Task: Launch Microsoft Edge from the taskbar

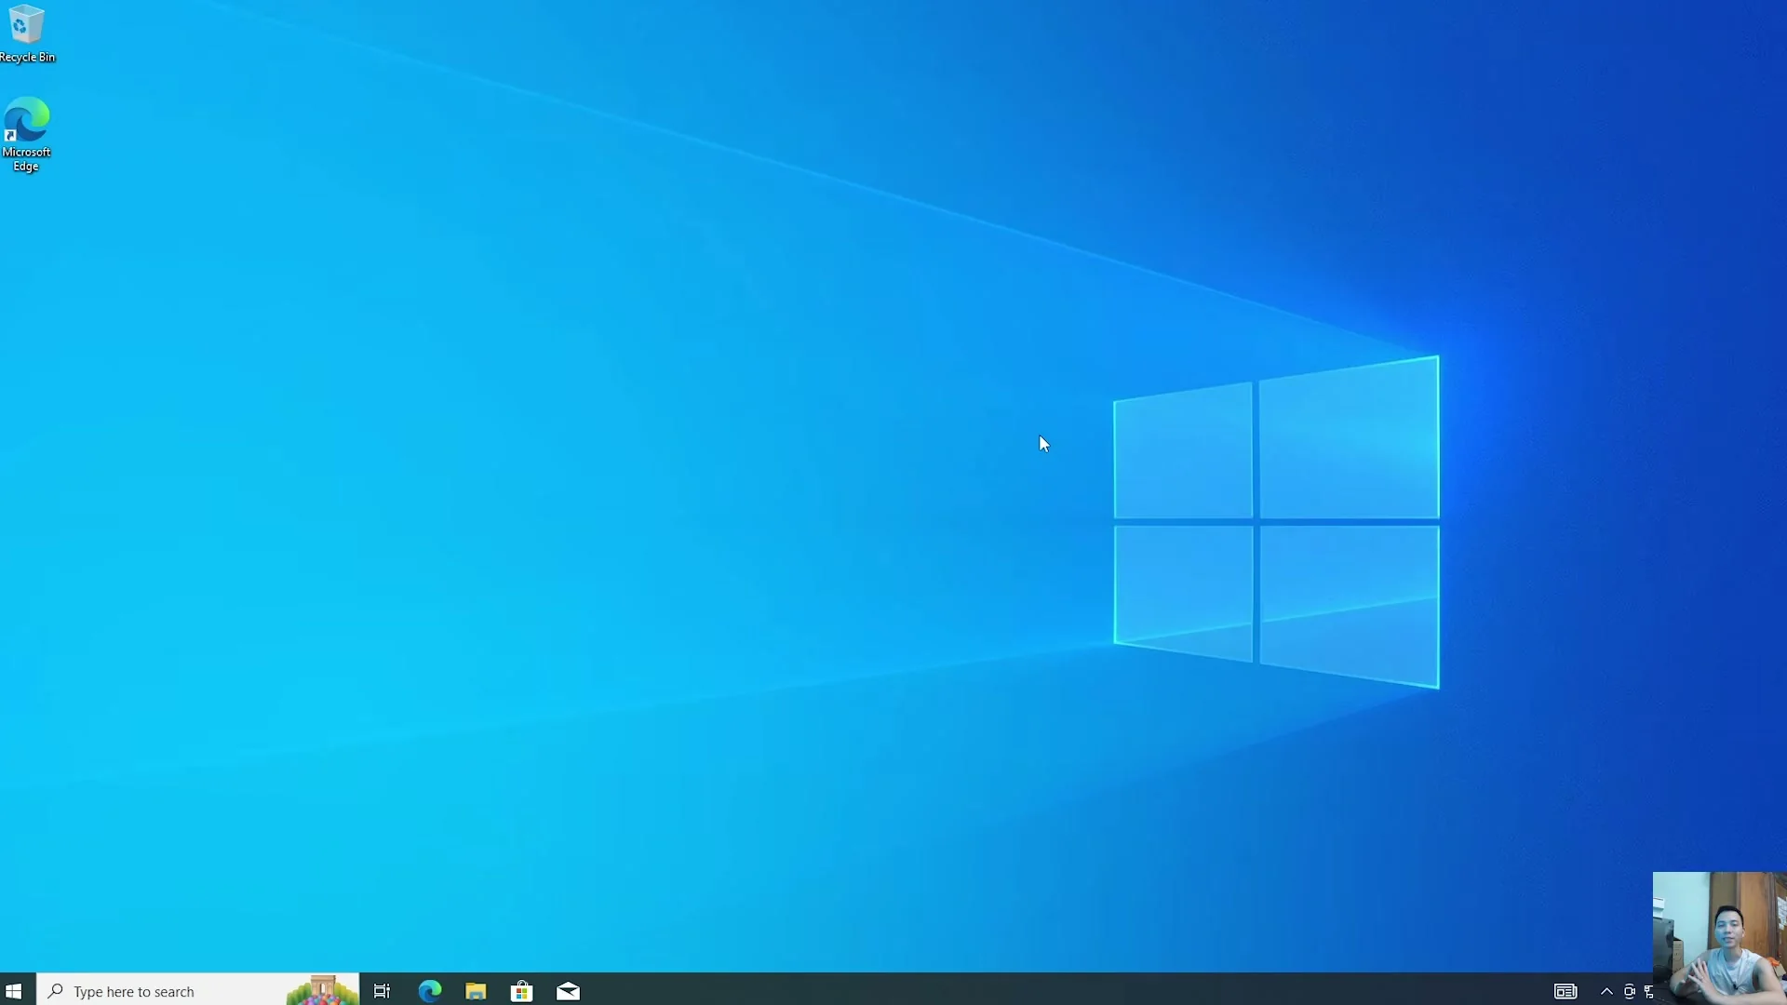Action: pos(429,991)
